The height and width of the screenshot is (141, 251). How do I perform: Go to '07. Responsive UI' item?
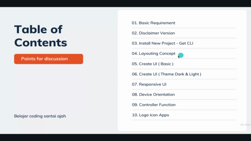[x=149, y=84]
